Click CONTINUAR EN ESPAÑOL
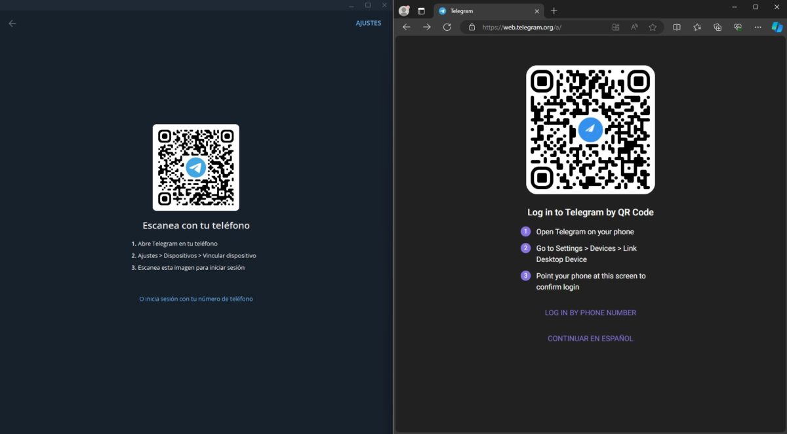 click(x=590, y=338)
